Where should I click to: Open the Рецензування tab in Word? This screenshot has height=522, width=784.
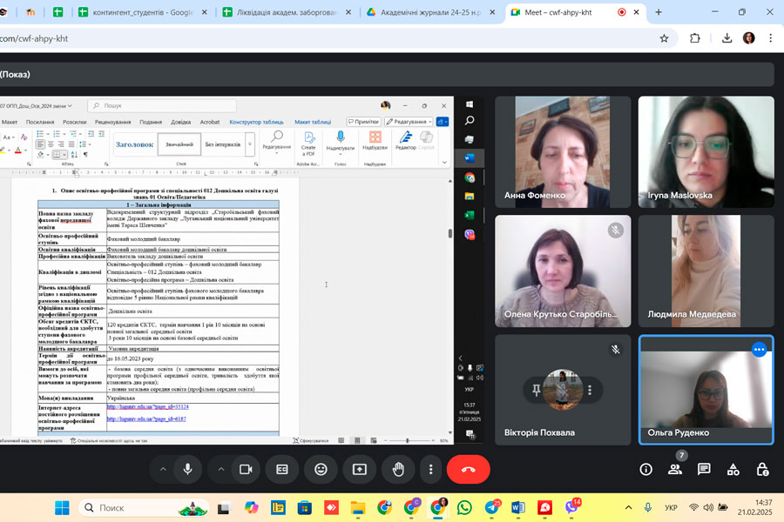pos(112,122)
